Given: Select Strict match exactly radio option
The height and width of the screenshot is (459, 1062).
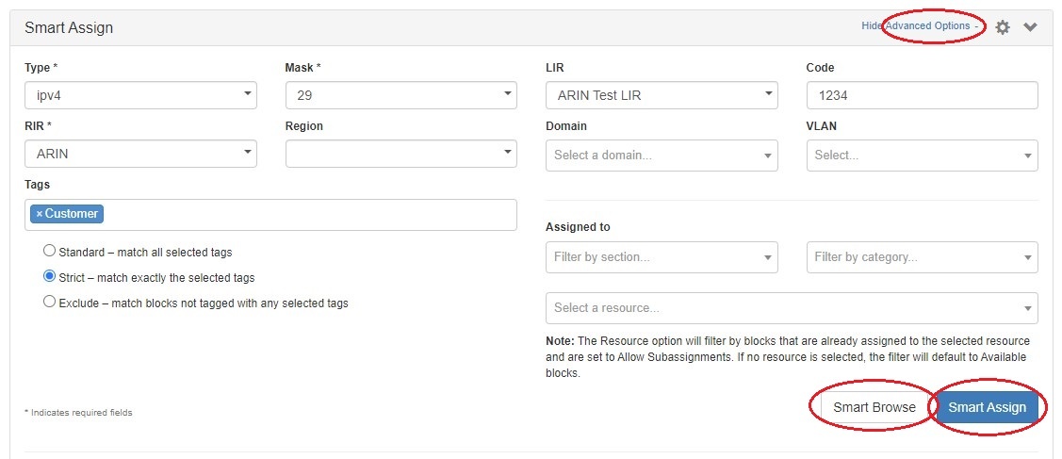Looking at the screenshot, I should (x=49, y=277).
